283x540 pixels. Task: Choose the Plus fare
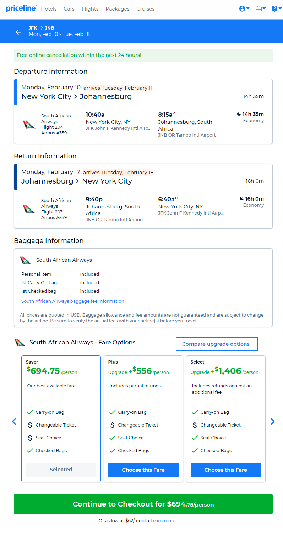(x=143, y=470)
